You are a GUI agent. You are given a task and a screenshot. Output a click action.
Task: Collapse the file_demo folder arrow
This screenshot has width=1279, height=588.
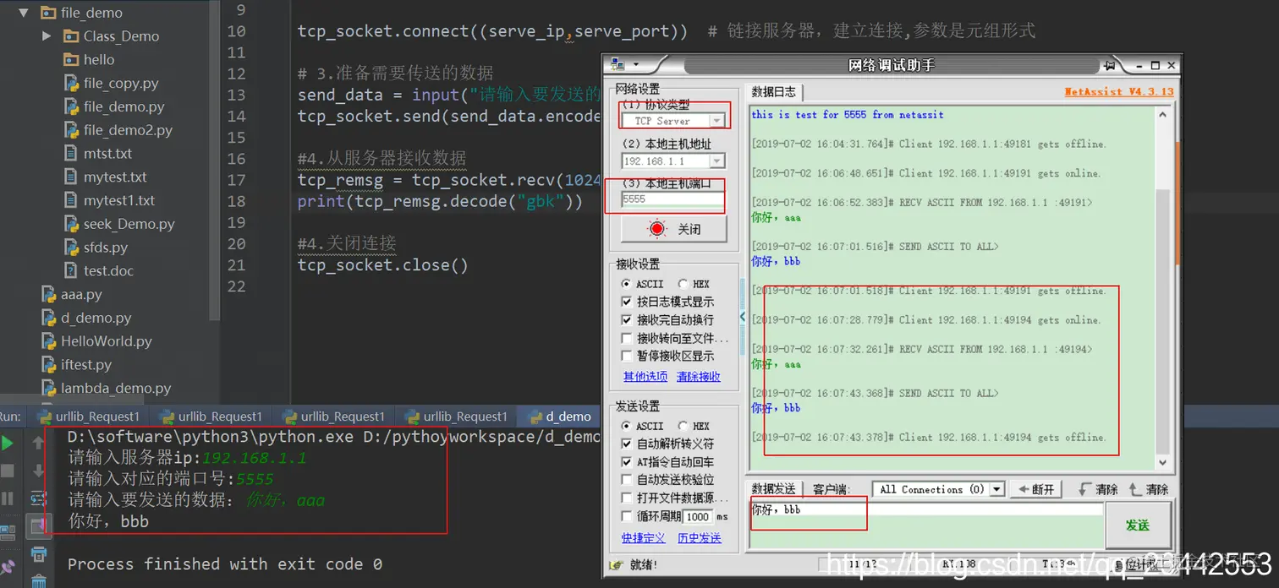(24, 13)
